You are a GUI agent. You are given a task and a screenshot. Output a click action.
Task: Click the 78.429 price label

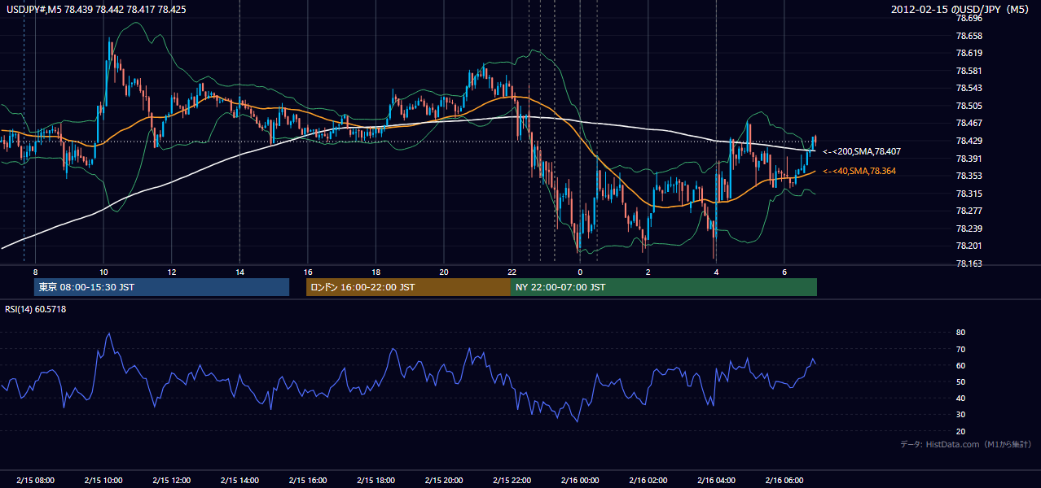(x=969, y=141)
